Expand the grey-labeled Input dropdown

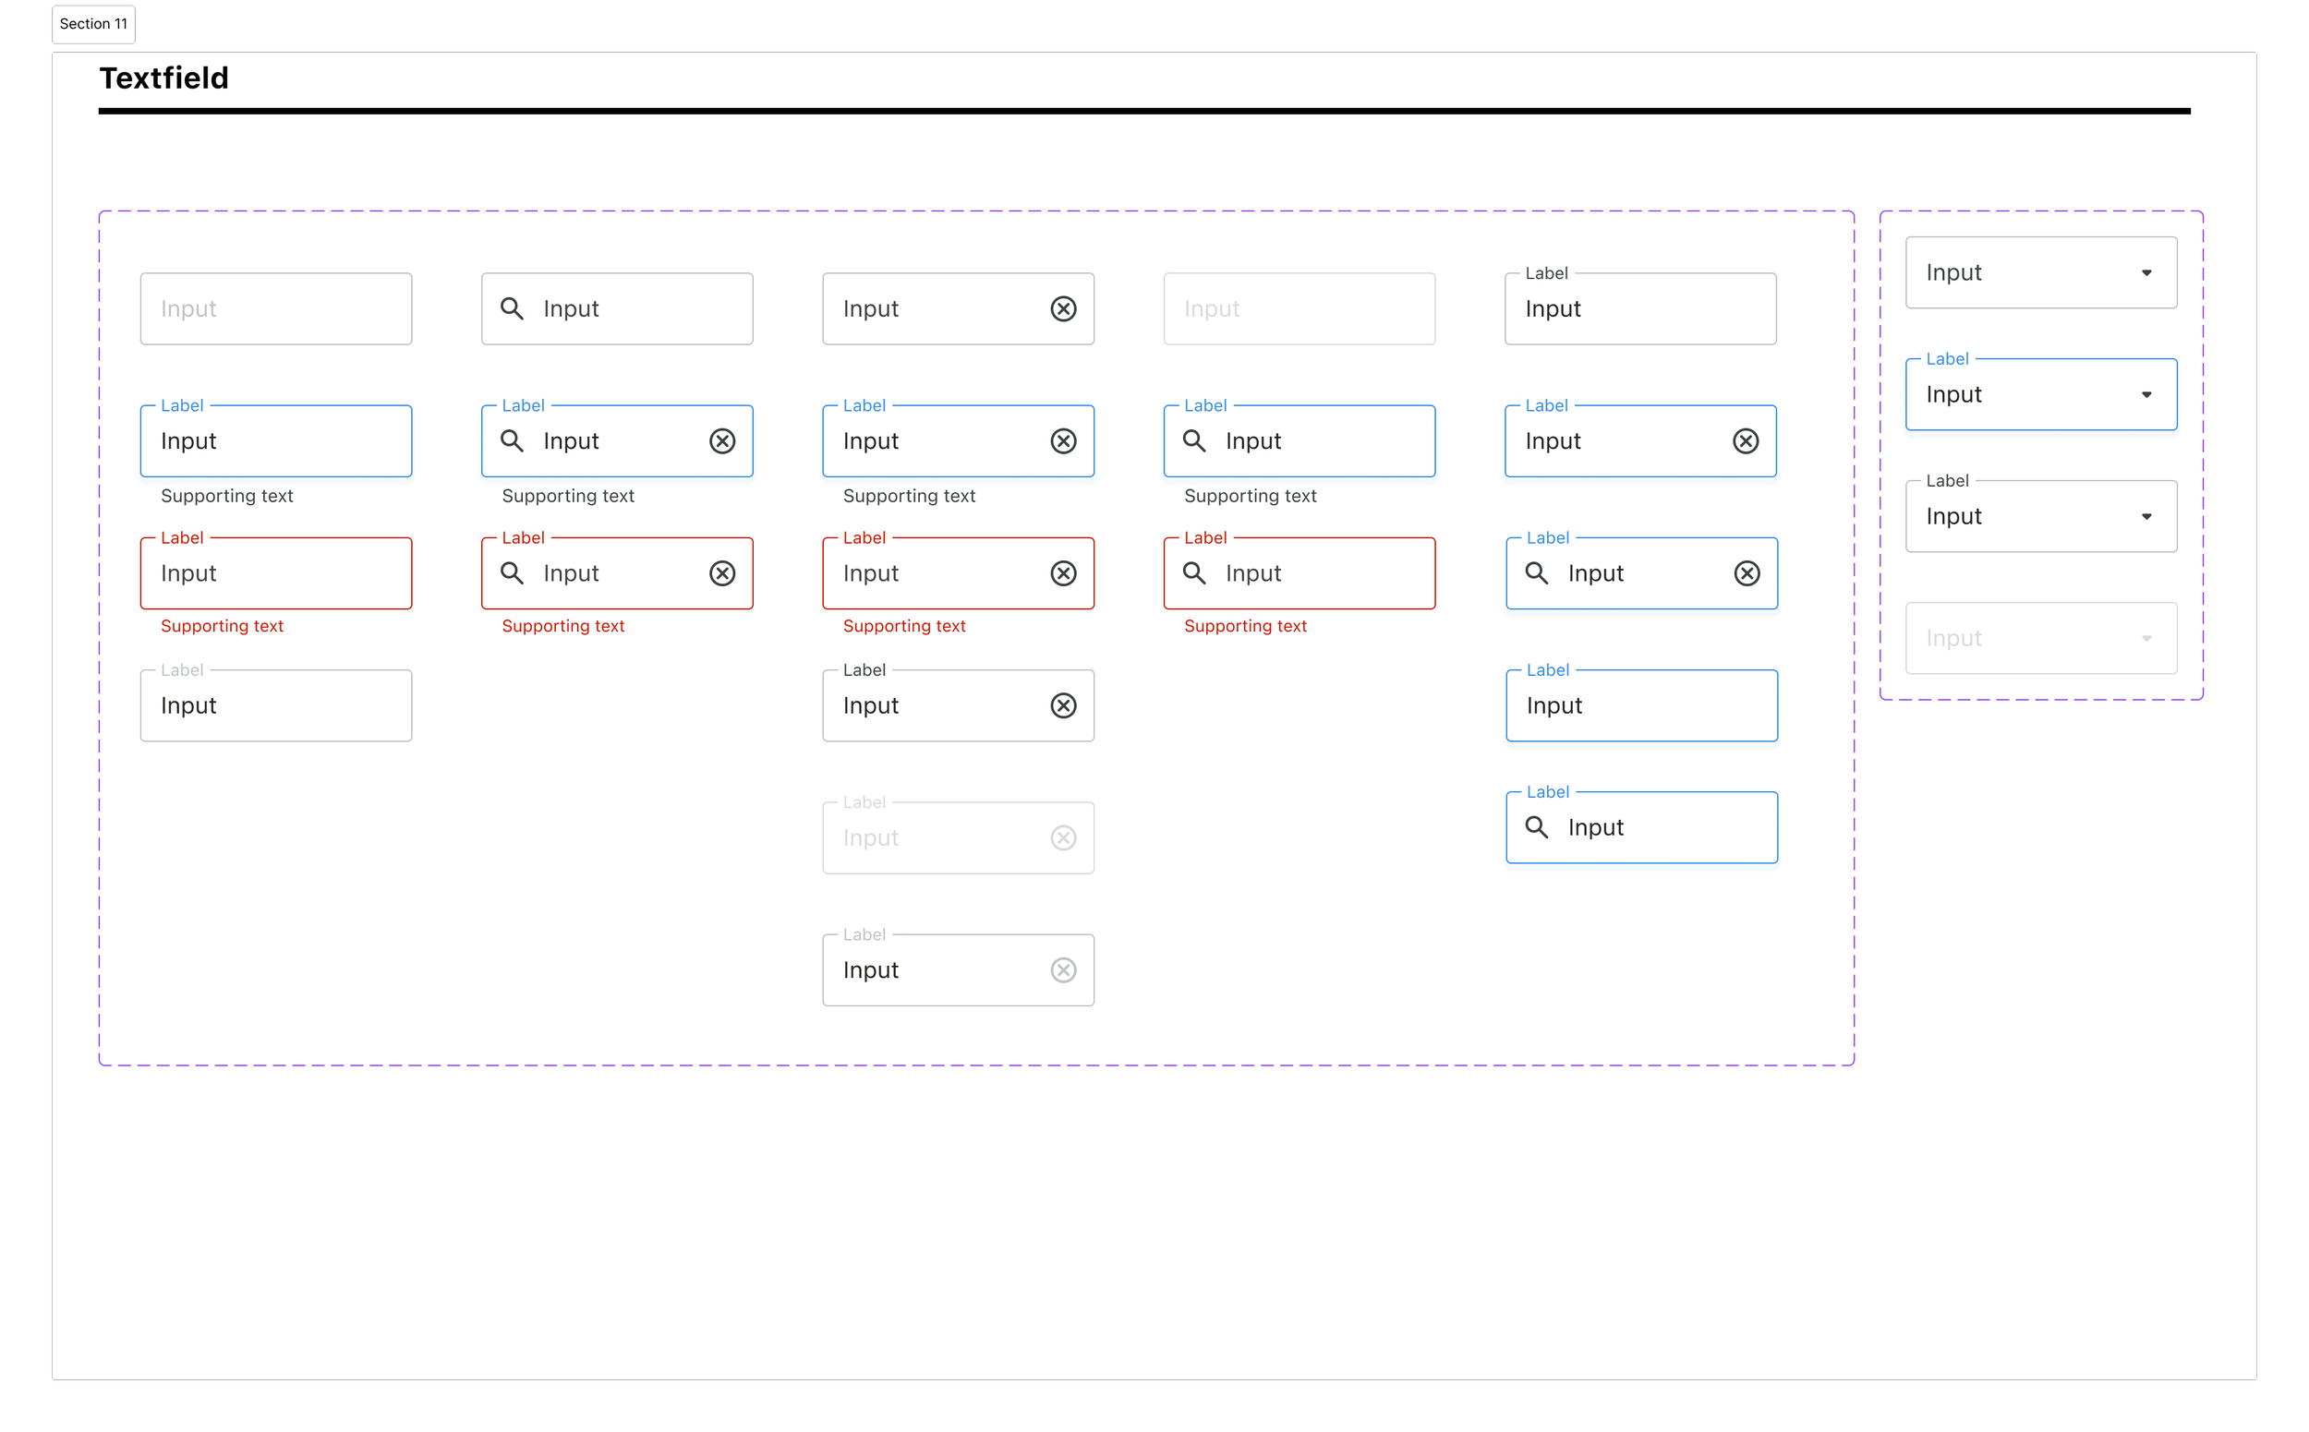(2146, 517)
